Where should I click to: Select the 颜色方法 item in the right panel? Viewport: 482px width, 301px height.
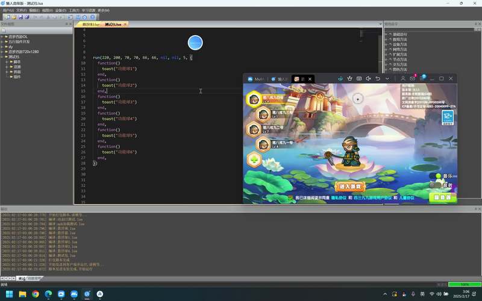coord(399,69)
